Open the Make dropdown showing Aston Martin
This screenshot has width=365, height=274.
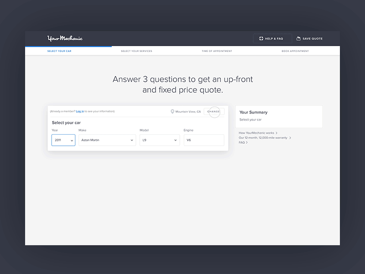point(107,140)
